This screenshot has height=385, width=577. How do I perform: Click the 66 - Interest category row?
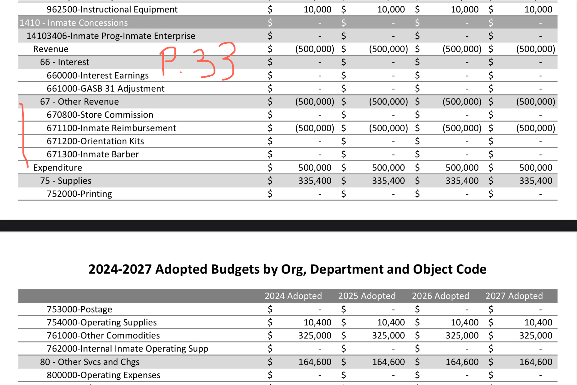(x=65, y=62)
